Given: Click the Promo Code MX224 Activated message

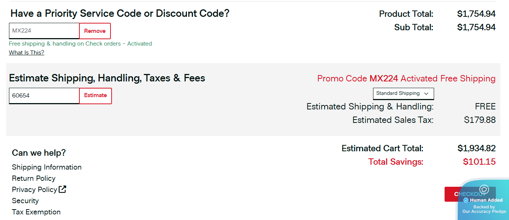Looking at the screenshot, I should click(x=406, y=79).
